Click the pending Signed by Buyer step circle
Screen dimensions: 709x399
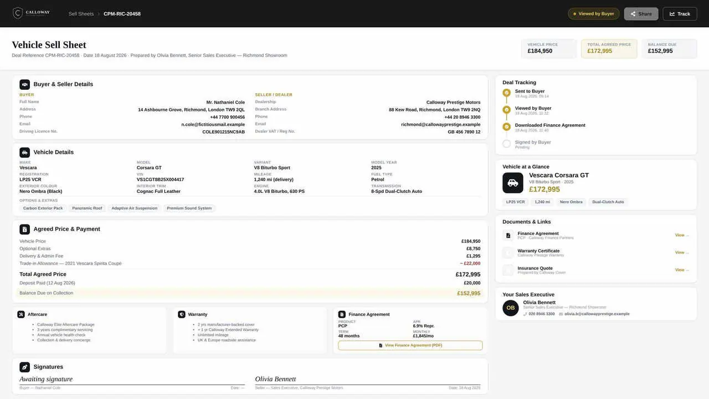click(506, 144)
